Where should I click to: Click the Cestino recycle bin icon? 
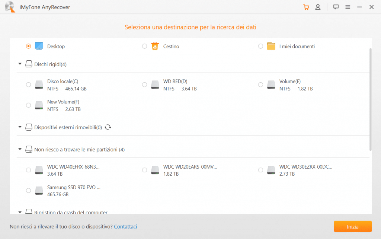155,46
